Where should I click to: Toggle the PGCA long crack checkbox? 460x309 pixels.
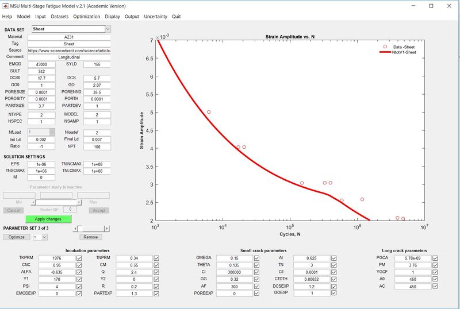point(435,258)
